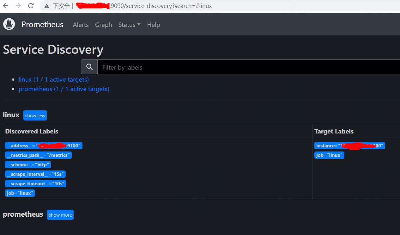
Task: Click the Prometheus logo
Action: [9, 24]
